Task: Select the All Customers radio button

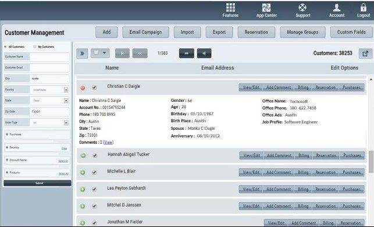Action: click(5, 47)
